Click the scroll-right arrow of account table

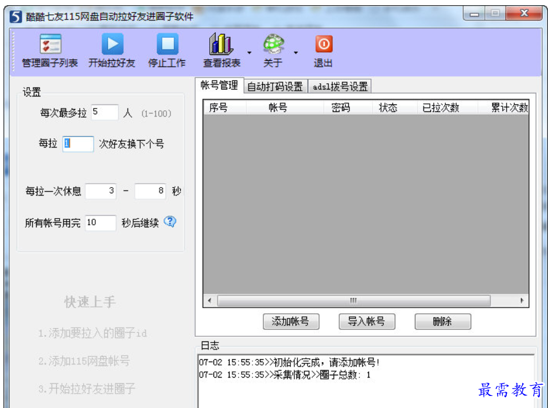(522, 301)
